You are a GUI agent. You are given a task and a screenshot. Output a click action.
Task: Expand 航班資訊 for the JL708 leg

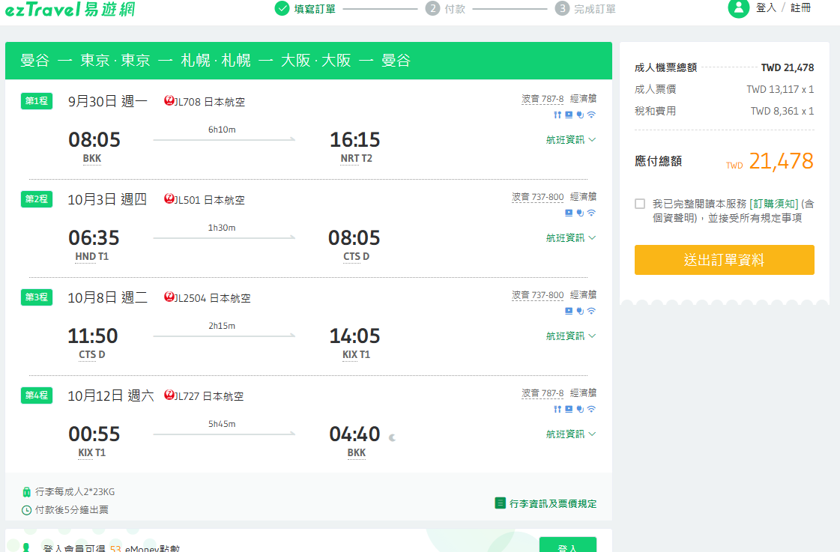pos(570,140)
